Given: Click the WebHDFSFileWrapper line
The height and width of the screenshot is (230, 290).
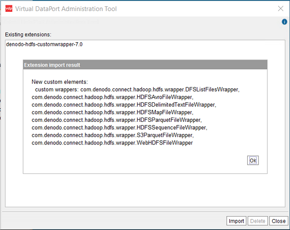Looking at the screenshot, I should [112, 143].
